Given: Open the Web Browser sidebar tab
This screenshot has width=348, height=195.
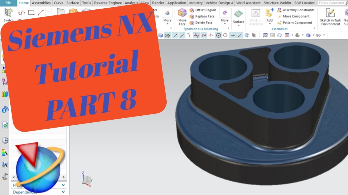Looking at the screenshot, I should point(5,125).
